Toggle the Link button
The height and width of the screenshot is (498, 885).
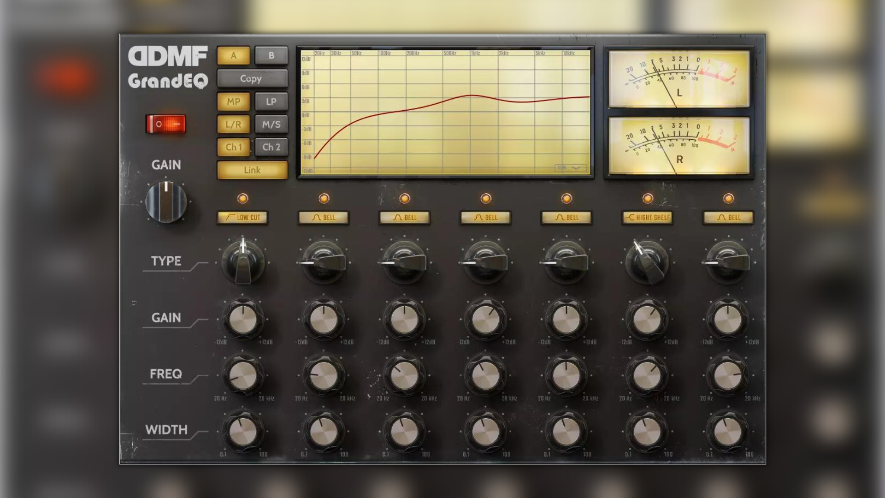tap(252, 170)
